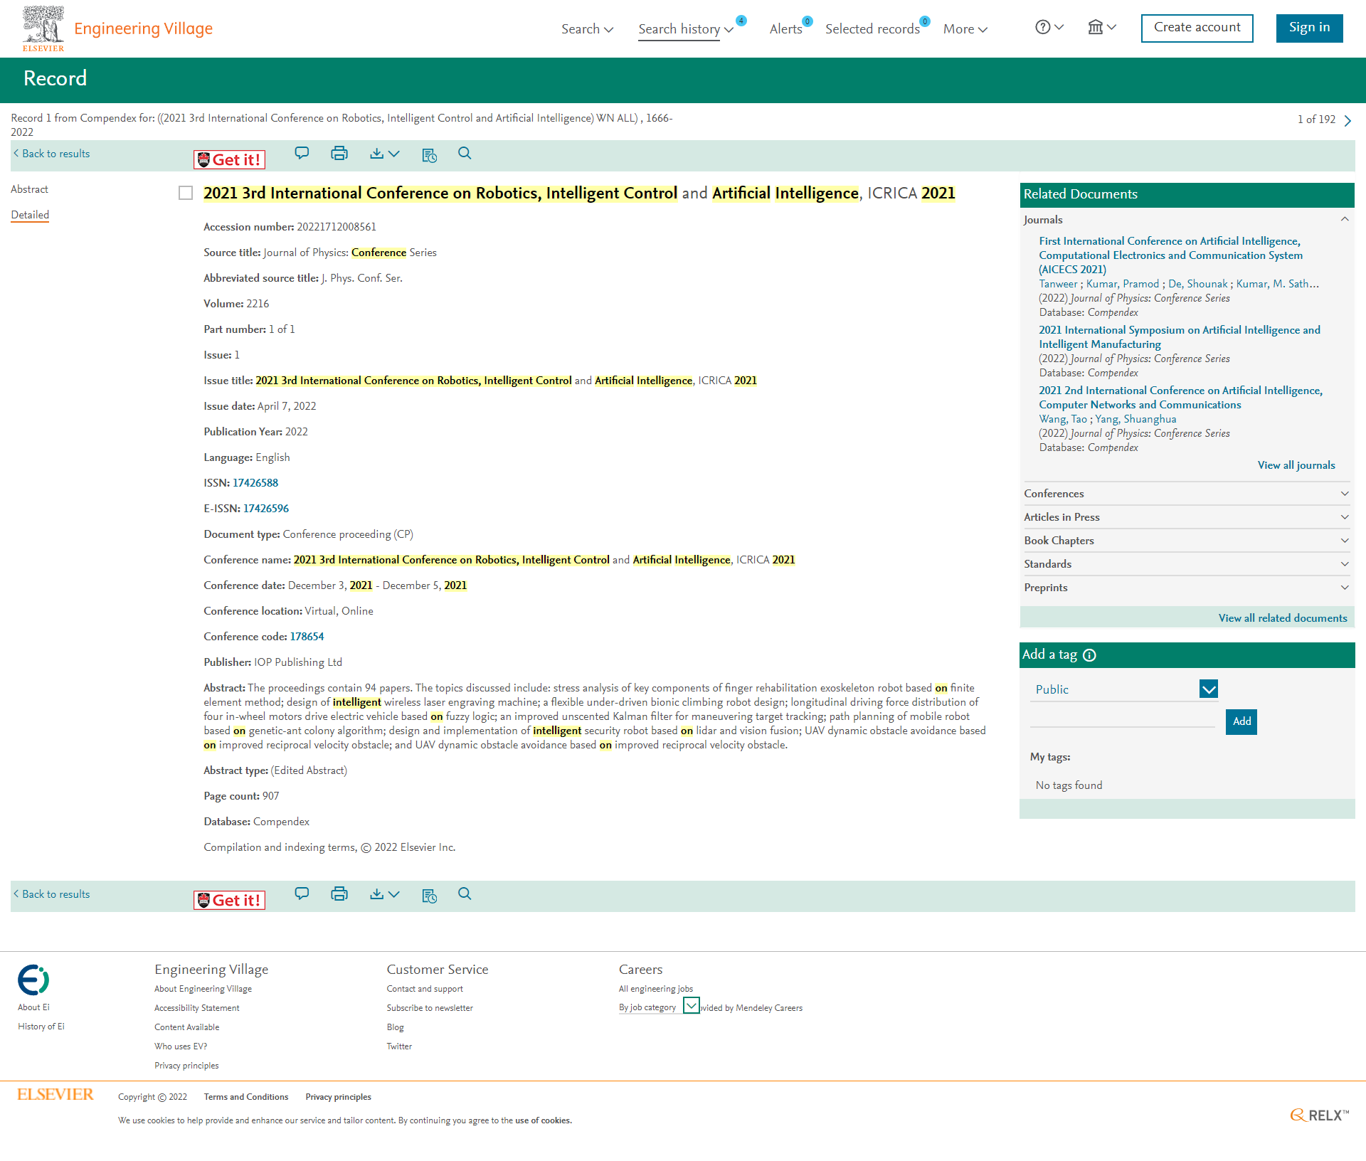Open the help question mark icon
The image size is (1366, 1161).
click(1042, 27)
